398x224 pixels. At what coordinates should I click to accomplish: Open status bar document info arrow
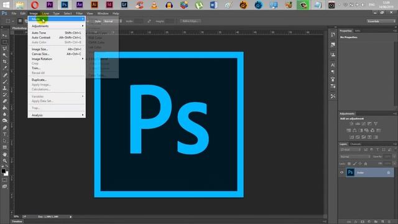(70, 217)
